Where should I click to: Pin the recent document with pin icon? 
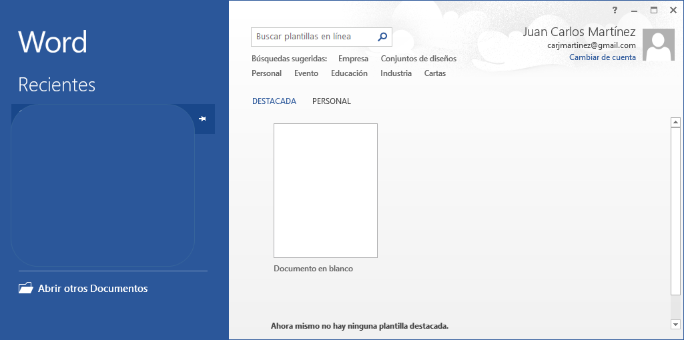point(202,119)
